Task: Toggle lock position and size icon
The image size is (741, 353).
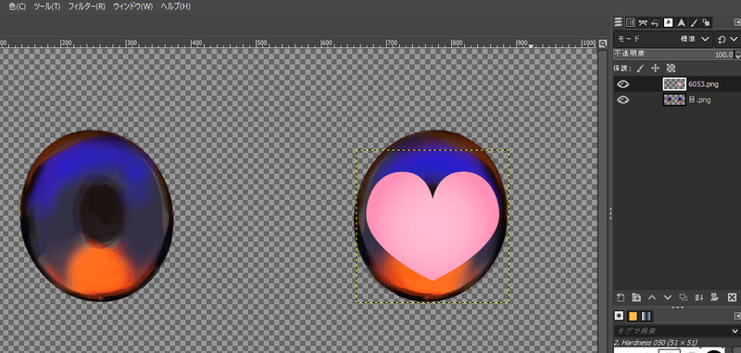Action: click(x=655, y=68)
